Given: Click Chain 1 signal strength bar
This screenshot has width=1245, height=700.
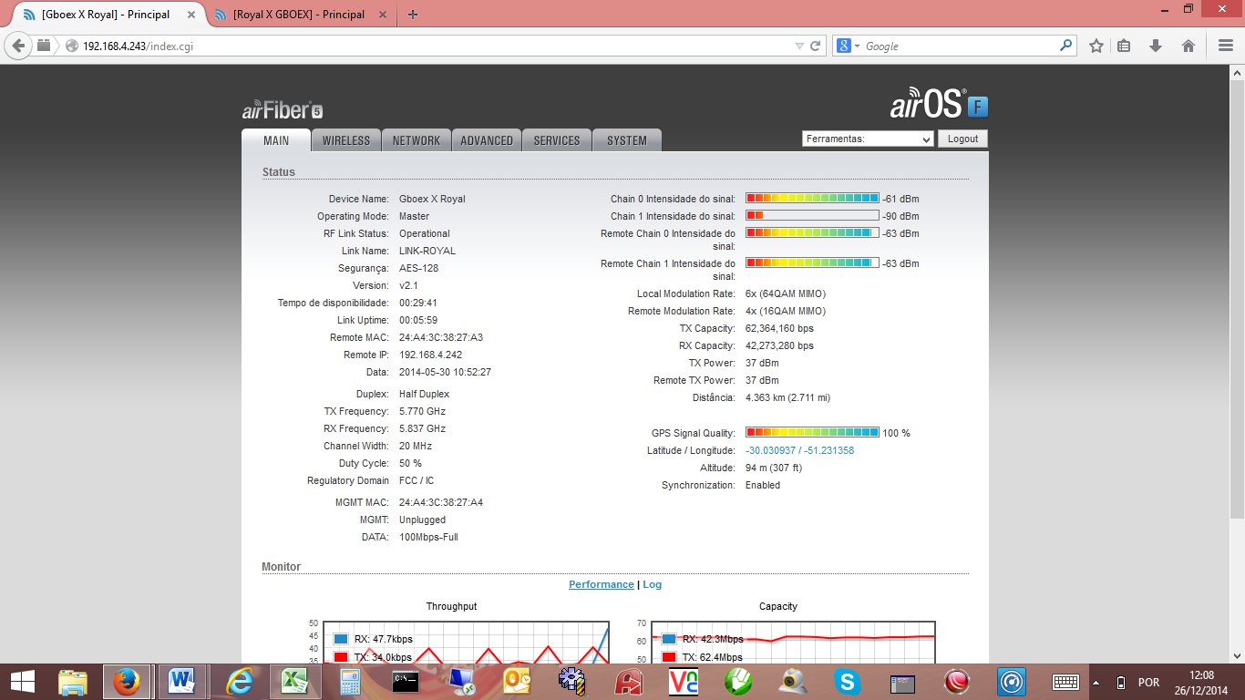Looking at the screenshot, I should coord(812,215).
